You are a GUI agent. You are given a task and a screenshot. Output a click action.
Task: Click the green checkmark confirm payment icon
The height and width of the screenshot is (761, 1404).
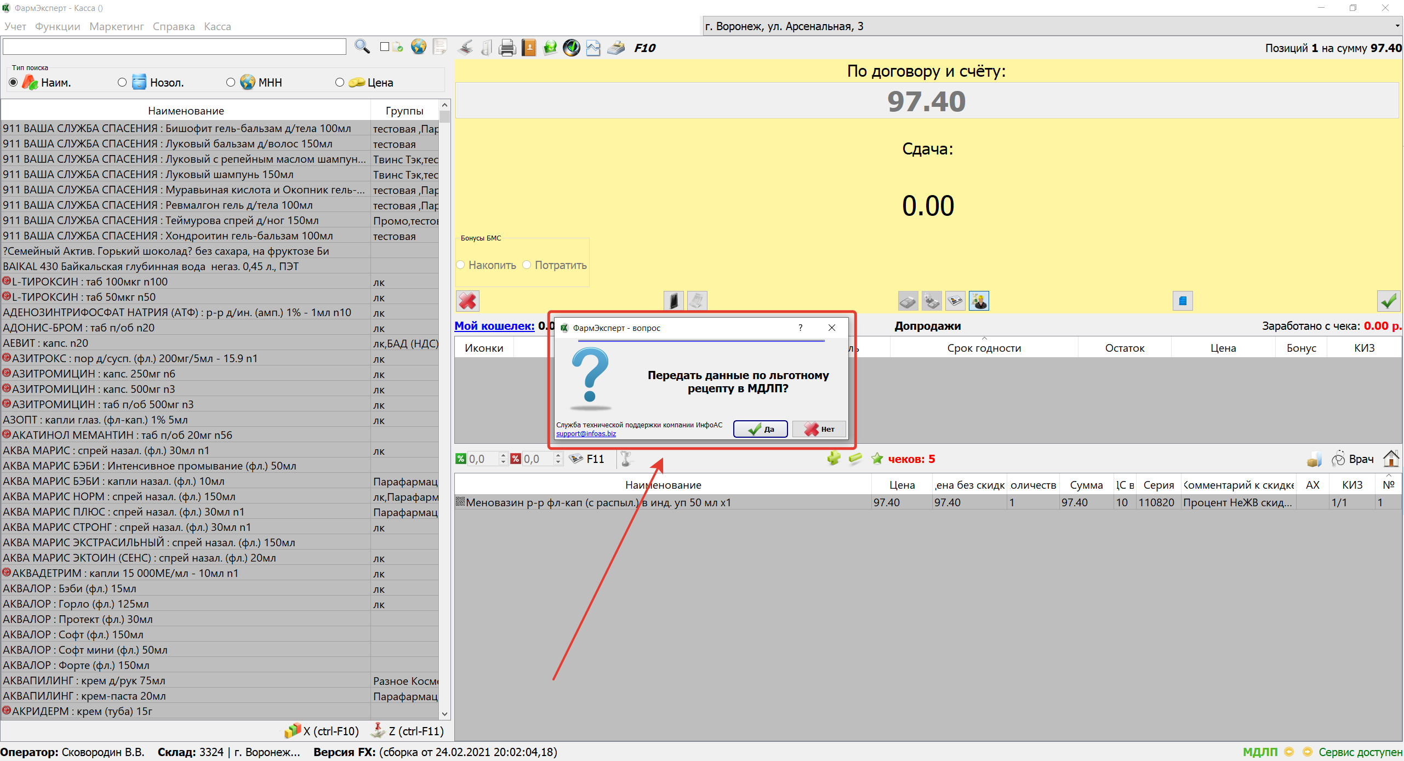point(1388,301)
